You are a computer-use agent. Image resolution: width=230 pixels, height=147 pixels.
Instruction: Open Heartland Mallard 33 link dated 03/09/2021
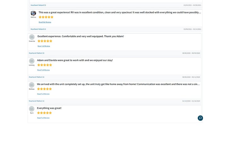click(38, 29)
